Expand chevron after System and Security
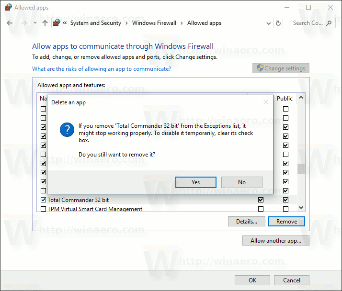The width and height of the screenshot is (342, 291). (126, 23)
